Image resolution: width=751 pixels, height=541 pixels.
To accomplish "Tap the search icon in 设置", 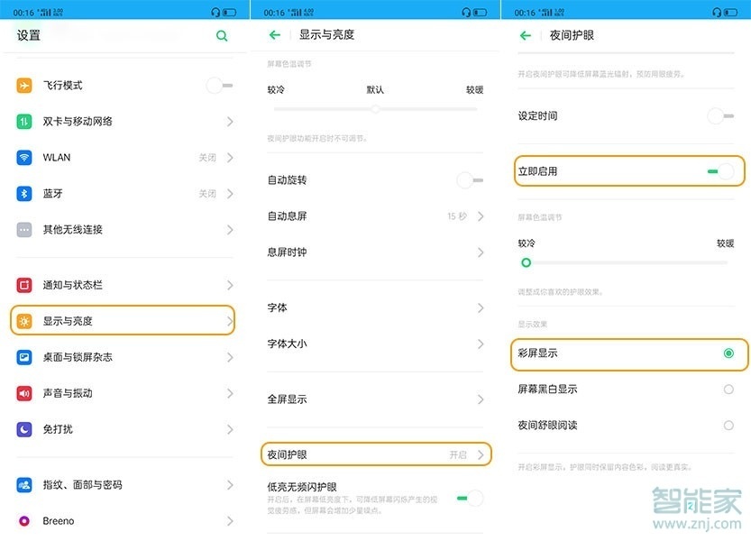I will pos(222,35).
